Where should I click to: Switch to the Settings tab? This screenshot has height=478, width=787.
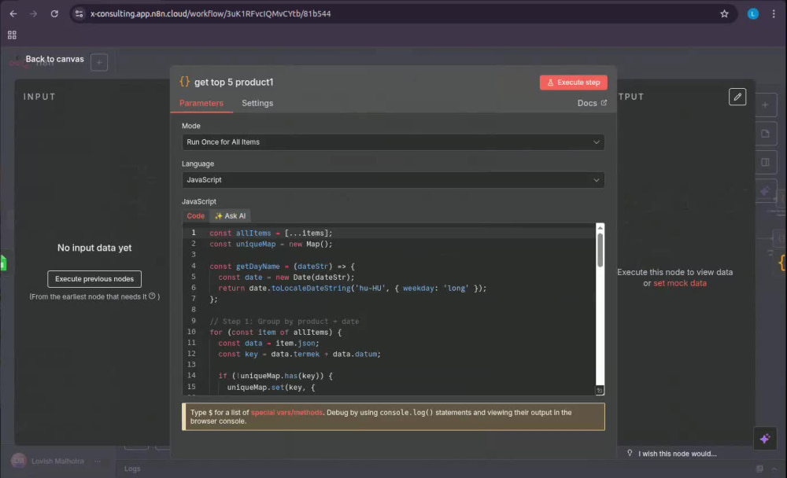pyautogui.click(x=257, y=103)
